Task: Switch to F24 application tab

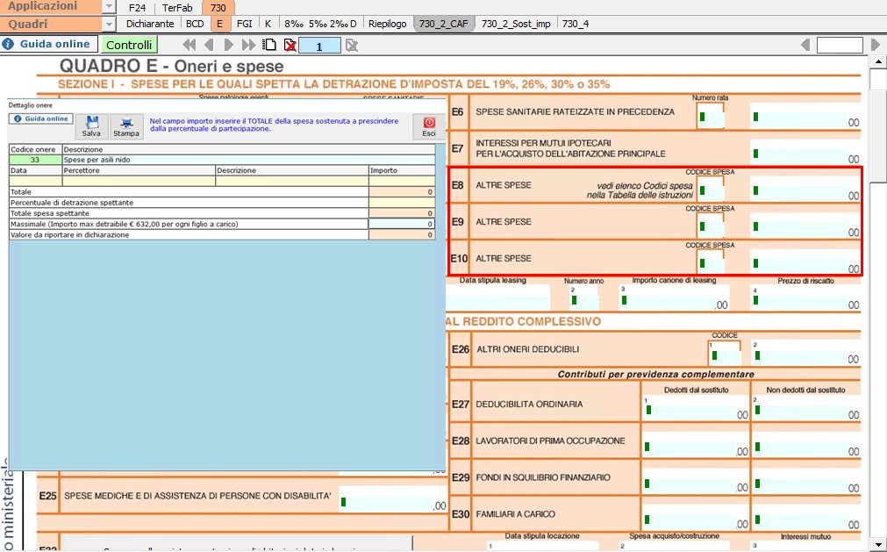Action: [x=137, y=7]
